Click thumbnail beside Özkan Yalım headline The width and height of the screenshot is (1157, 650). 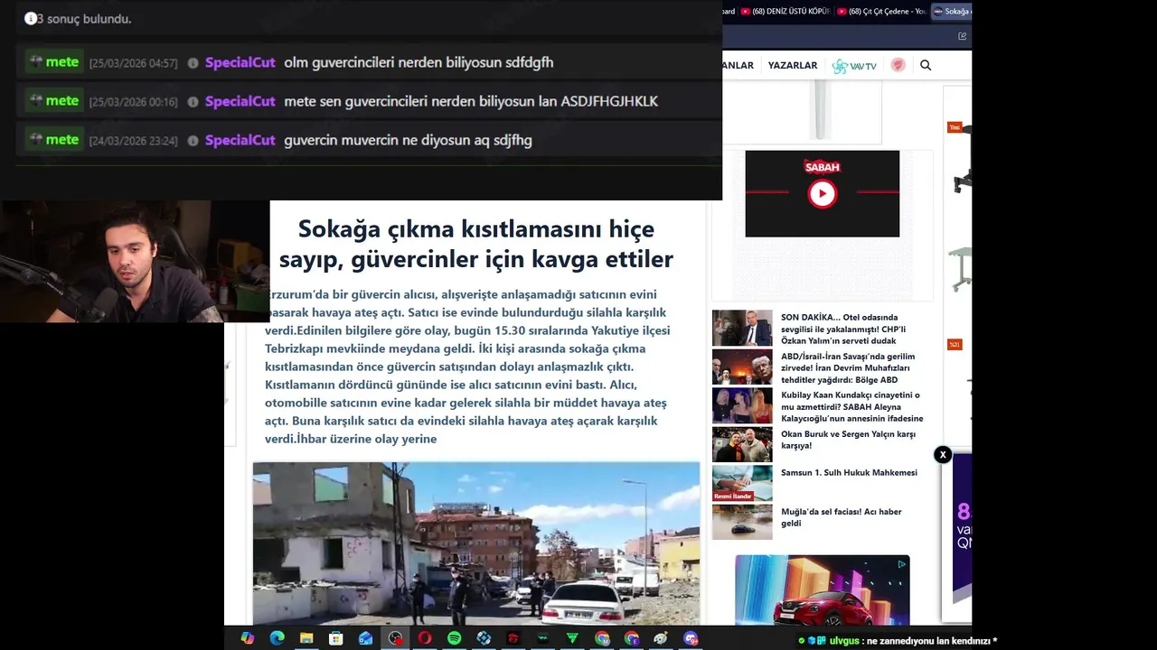click(x=742, y=328)
